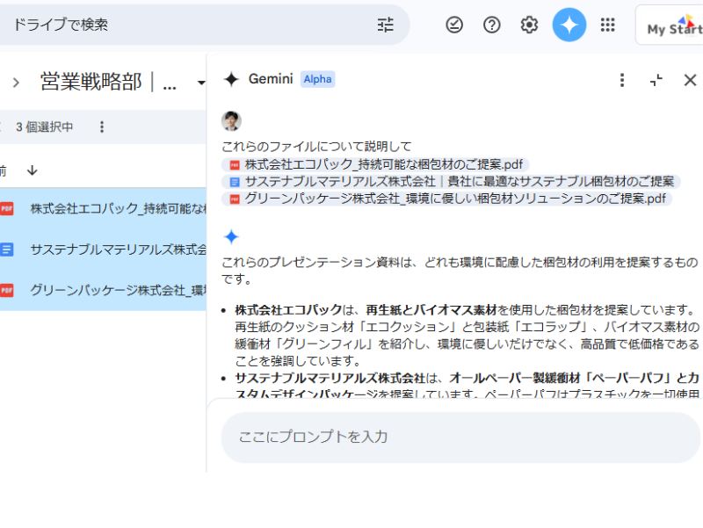
Task: Expand the breadcrumb chevron before 営業戦略部
Action: pos(16,83)
